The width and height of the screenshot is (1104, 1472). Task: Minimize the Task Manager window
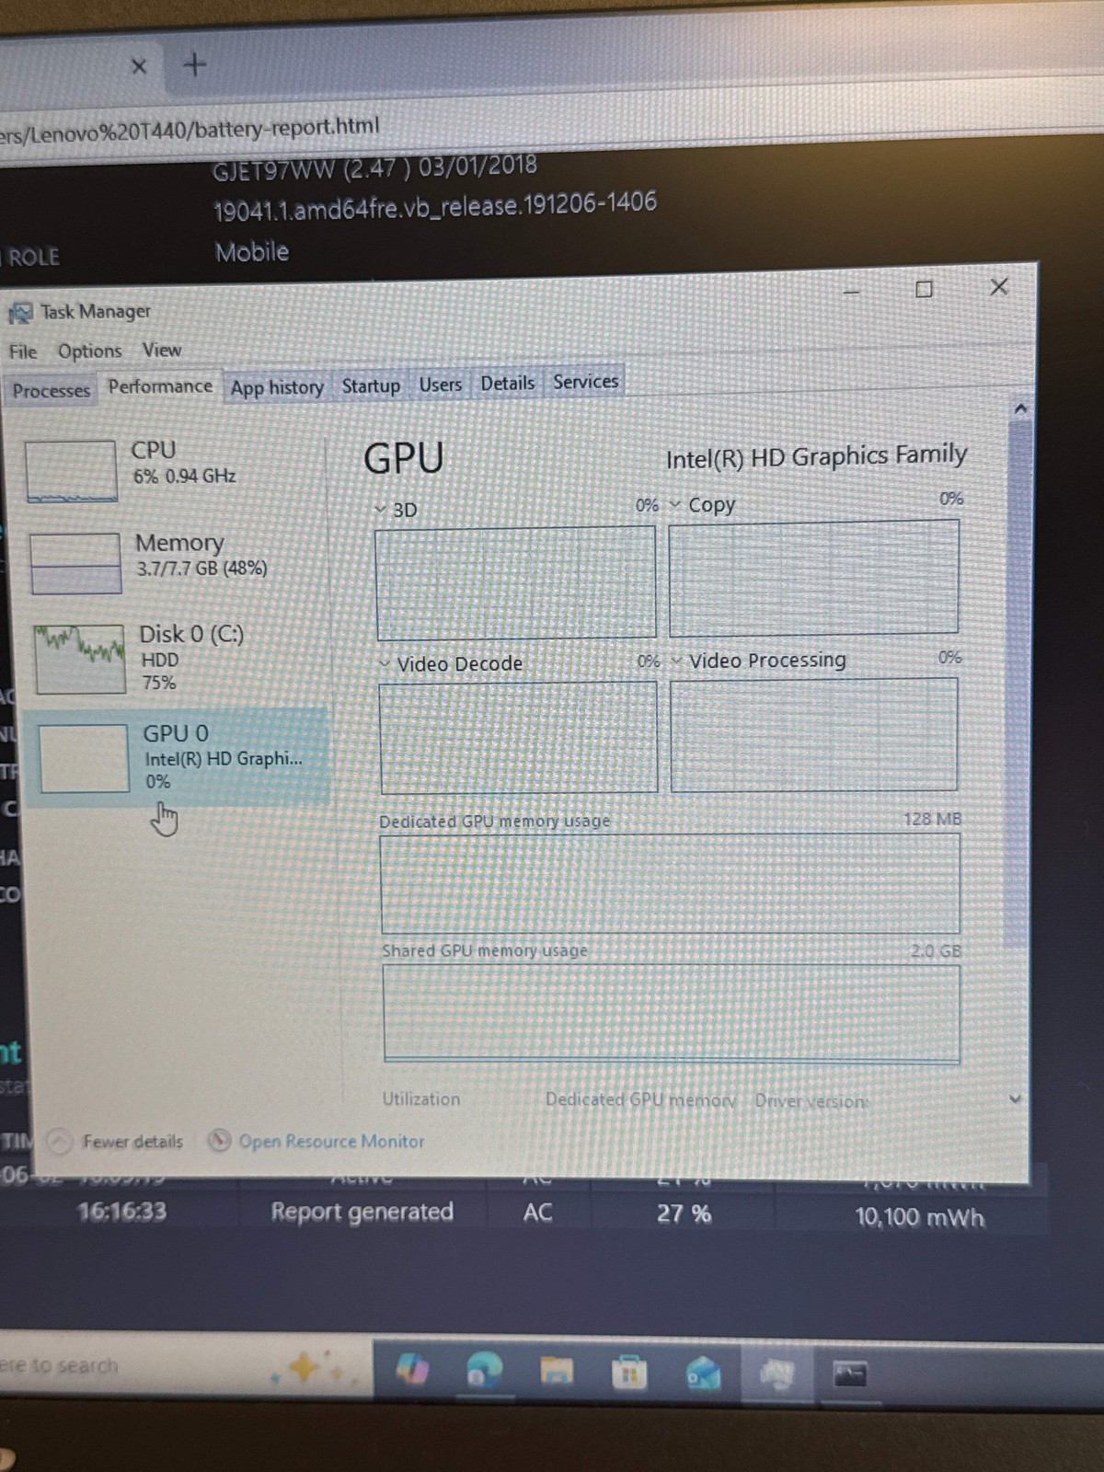click(x=852, y=292)
